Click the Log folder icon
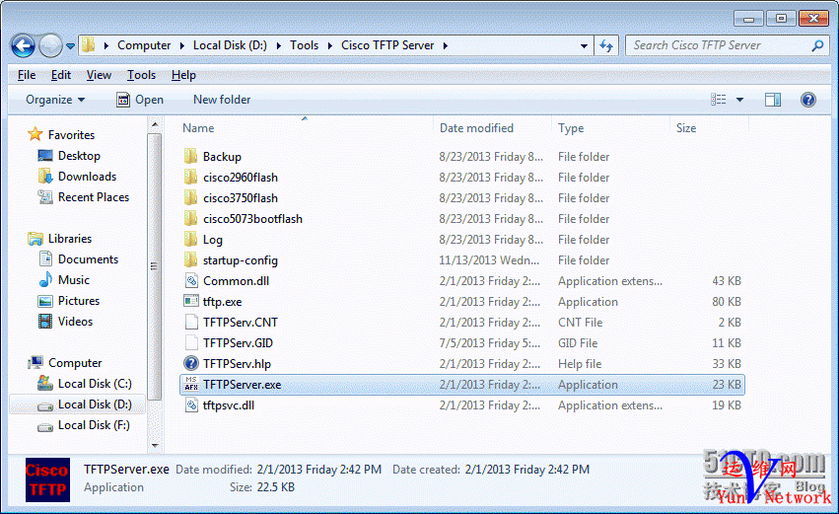The width and height of the screenshot is (839, 514). (x=190, y=239)
